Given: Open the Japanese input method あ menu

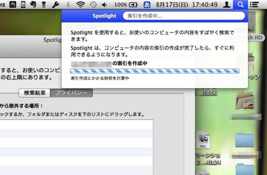Looking at the screenshot, I should 147,5.
